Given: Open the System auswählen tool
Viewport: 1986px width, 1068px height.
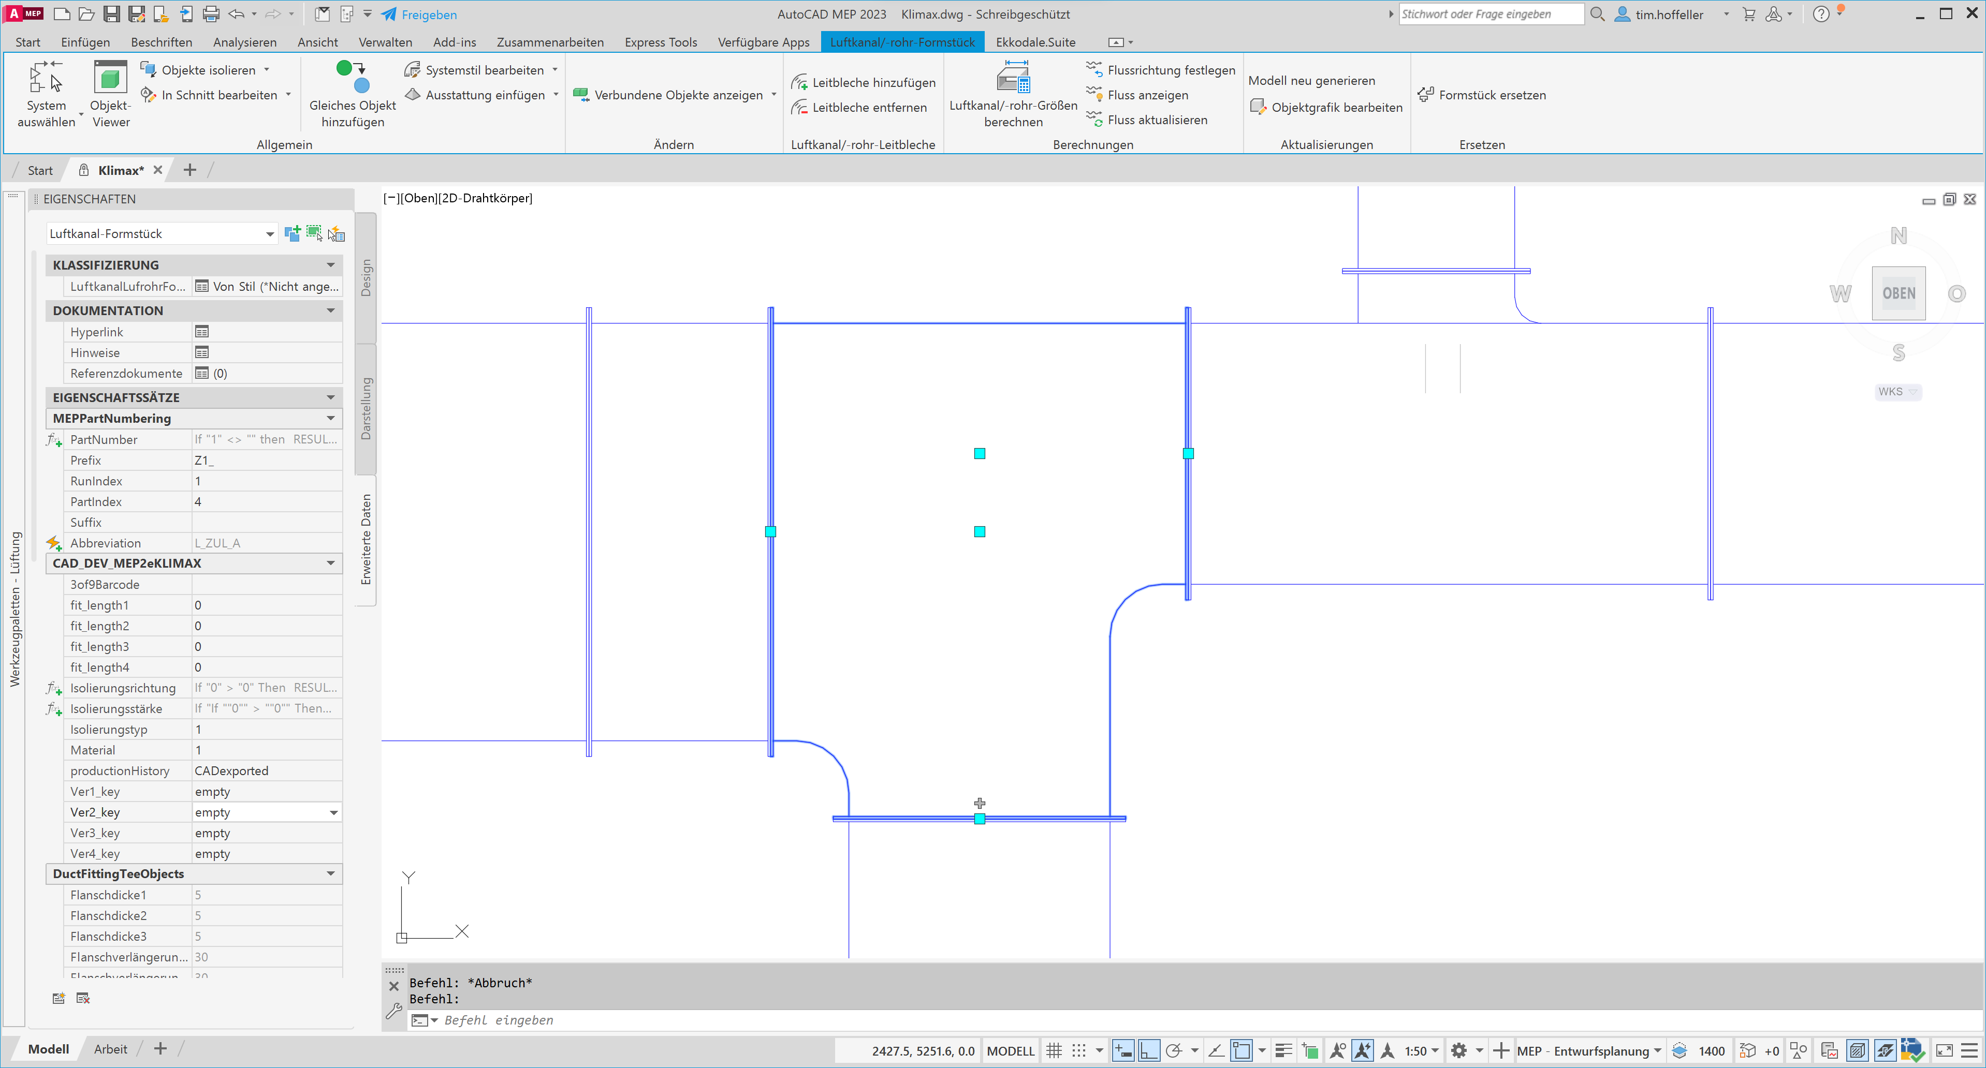Looking at the screenshot, I should (46, 94).
